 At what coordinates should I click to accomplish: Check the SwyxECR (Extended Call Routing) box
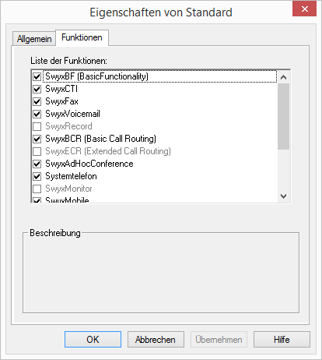click(x=37, y=151)
